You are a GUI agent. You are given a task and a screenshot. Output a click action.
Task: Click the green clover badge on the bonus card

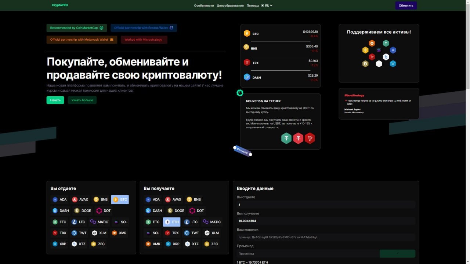[240, 93]
